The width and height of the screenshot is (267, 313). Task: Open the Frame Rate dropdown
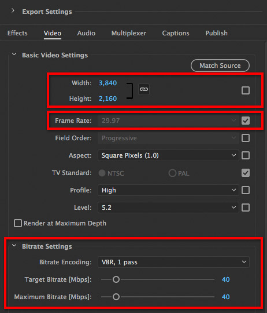(168, 121)
